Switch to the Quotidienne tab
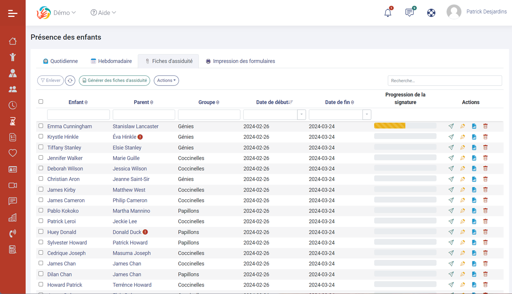The height and width of the screenshot is (294, 512). (60, 61)
